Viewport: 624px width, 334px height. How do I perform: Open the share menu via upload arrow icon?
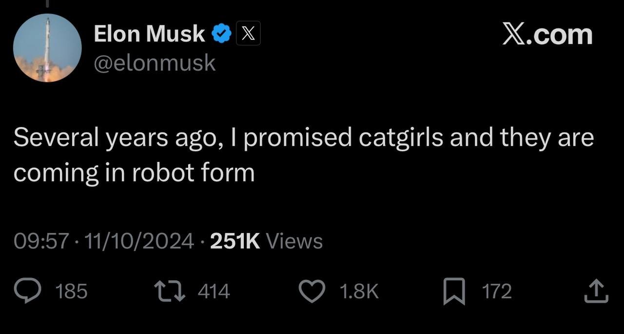[597, 291]
